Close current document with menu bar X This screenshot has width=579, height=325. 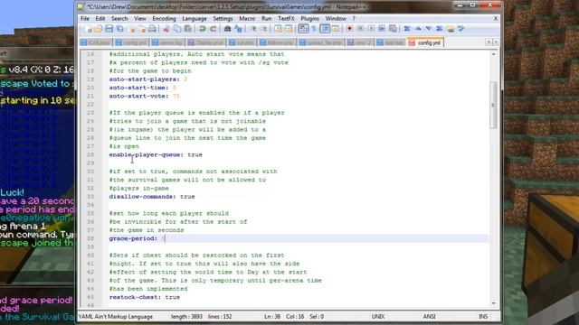pos(496,18)
